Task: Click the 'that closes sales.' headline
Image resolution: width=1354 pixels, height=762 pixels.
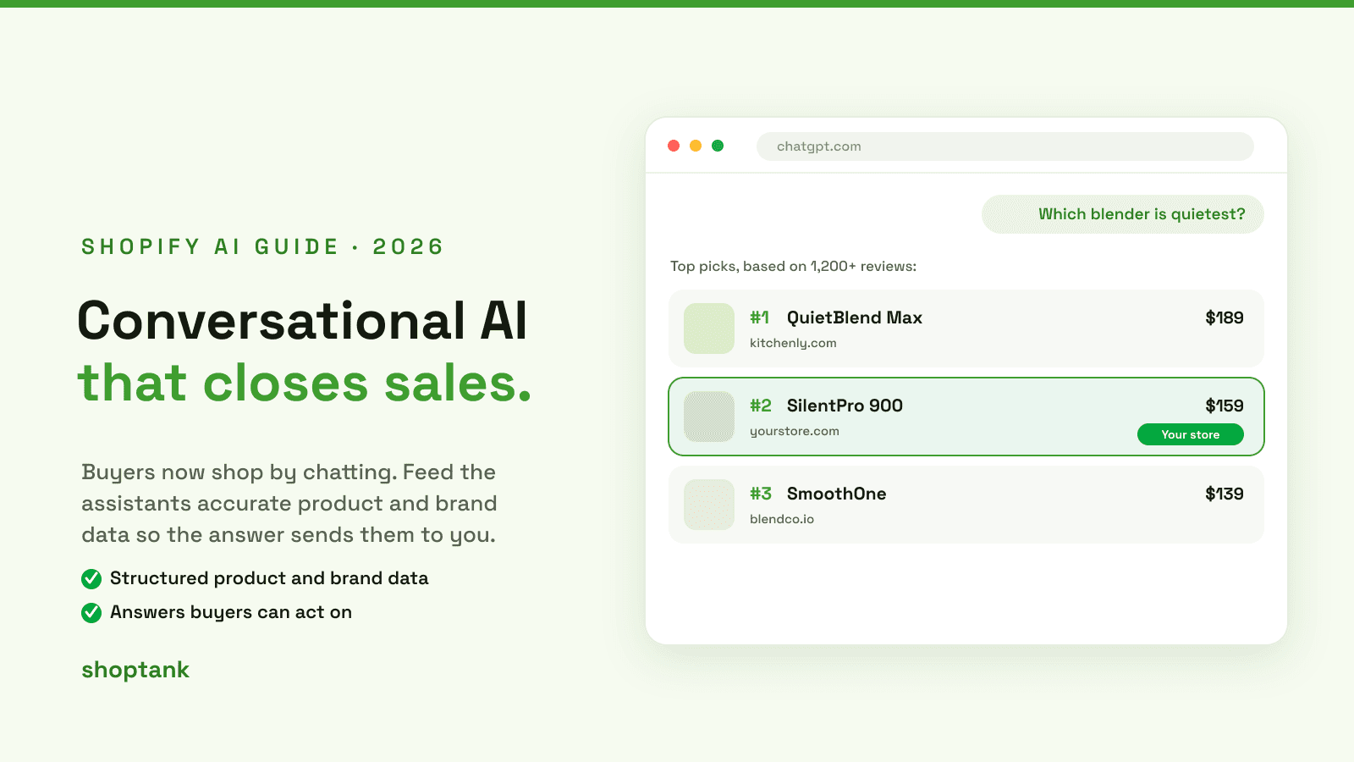Action: click(x=305, y=383)
